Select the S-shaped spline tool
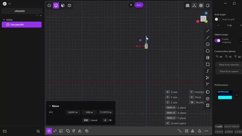The width and height of the screenshot is (242, 136). pos(208,71)
